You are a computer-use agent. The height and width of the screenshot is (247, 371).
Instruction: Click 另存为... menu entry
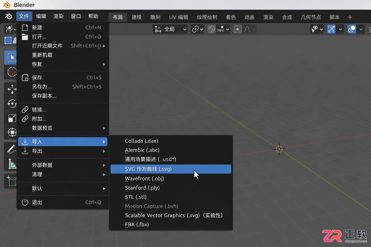tap(63, 87)
